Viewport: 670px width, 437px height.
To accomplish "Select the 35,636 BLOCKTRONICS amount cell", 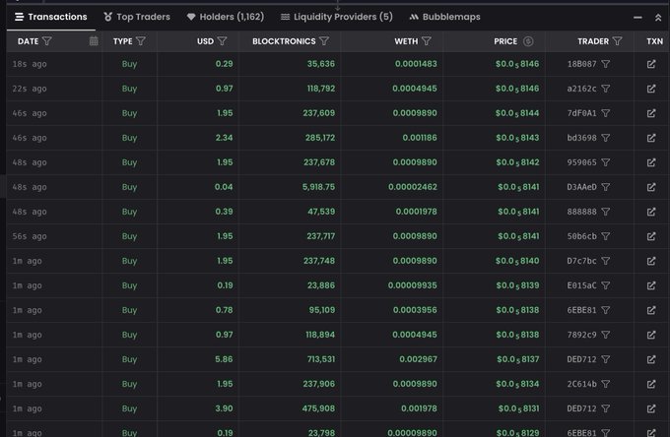I will [x=321, y=64].
